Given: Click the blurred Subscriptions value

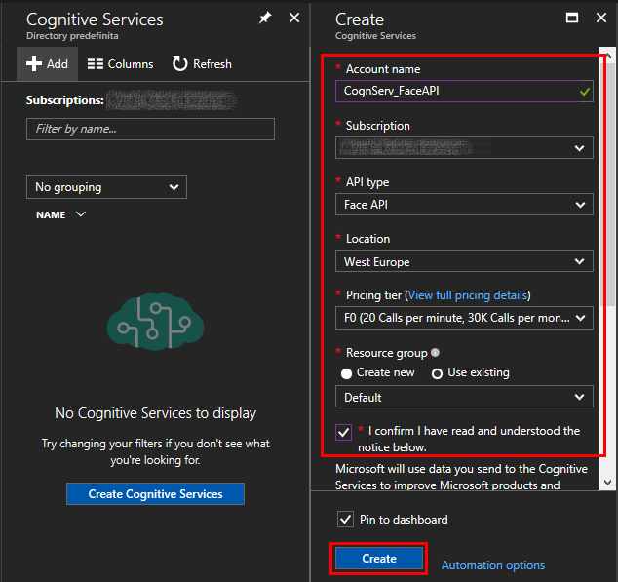Looking at the screenshot, I should 172,100.
